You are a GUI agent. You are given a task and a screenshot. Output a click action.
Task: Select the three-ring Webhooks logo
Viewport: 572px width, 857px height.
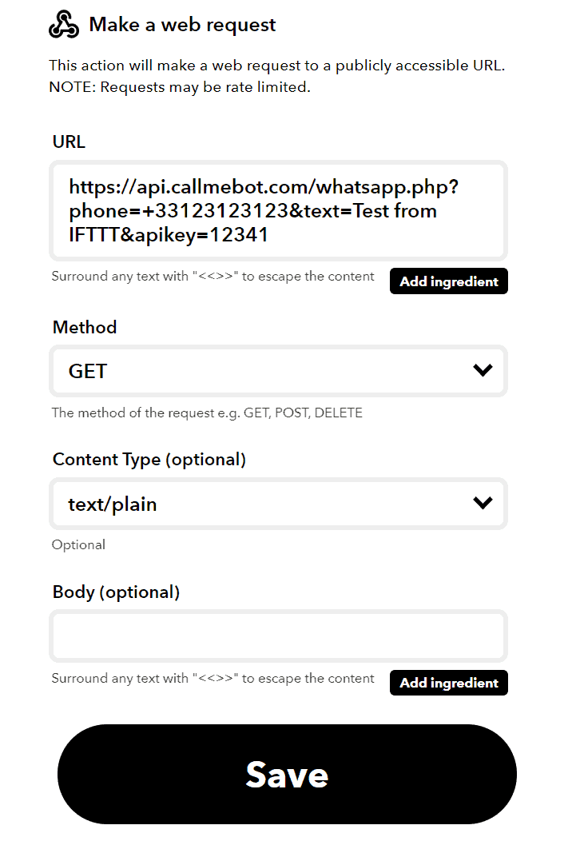[x=65, y=24]
